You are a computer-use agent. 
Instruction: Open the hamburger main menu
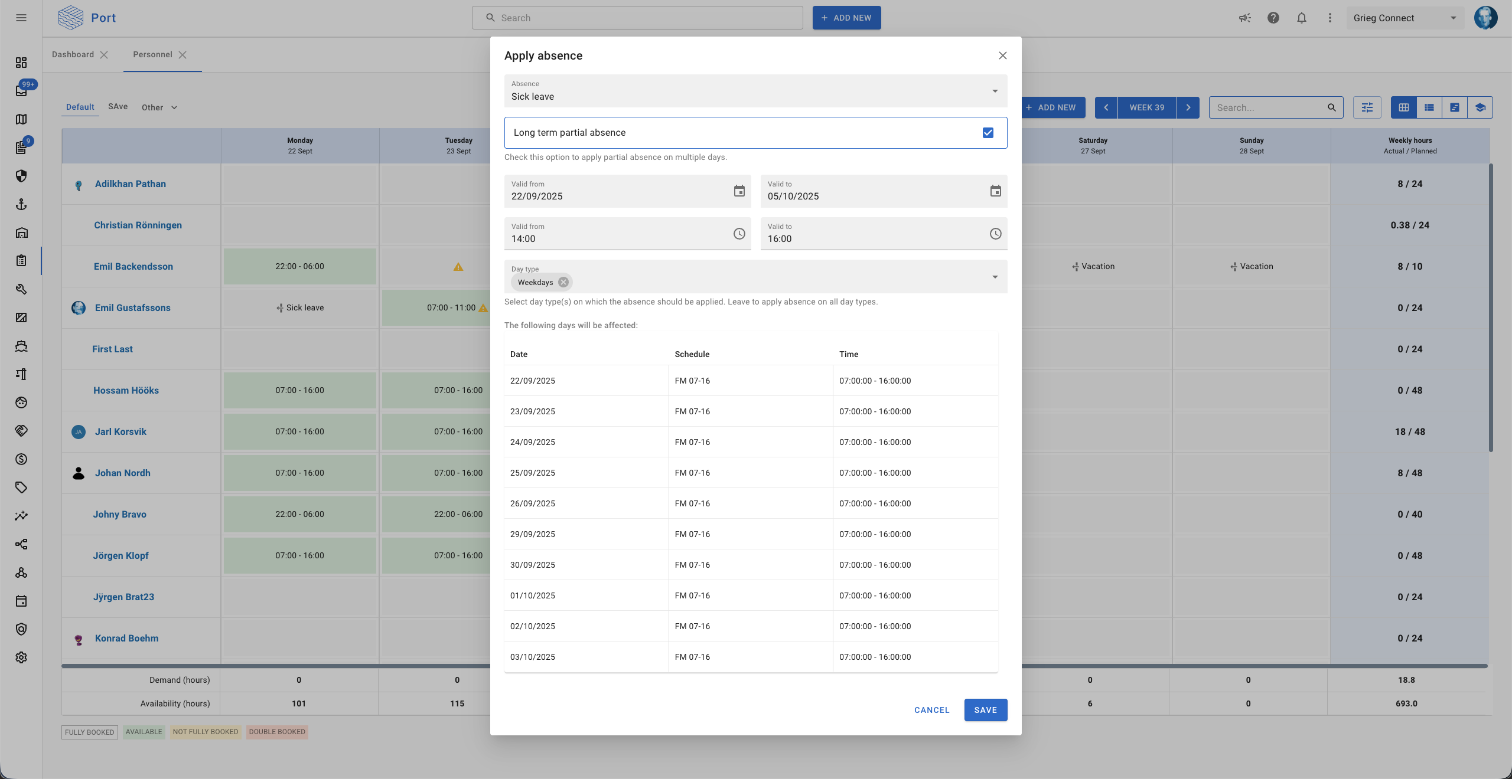click(21, 18)
